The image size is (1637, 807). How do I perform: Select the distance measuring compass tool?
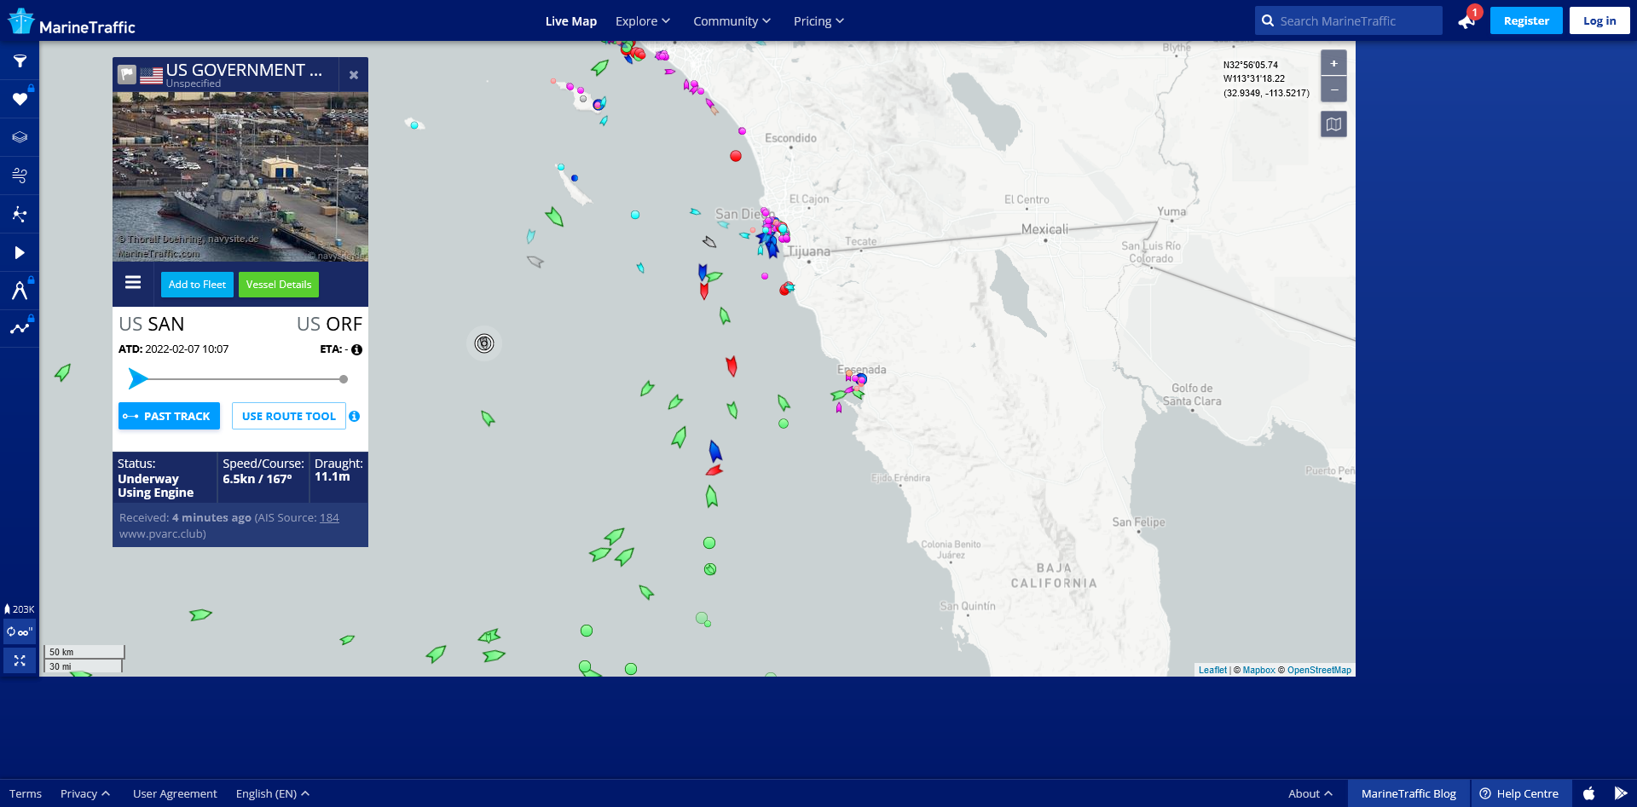click(x=20, y=291)
